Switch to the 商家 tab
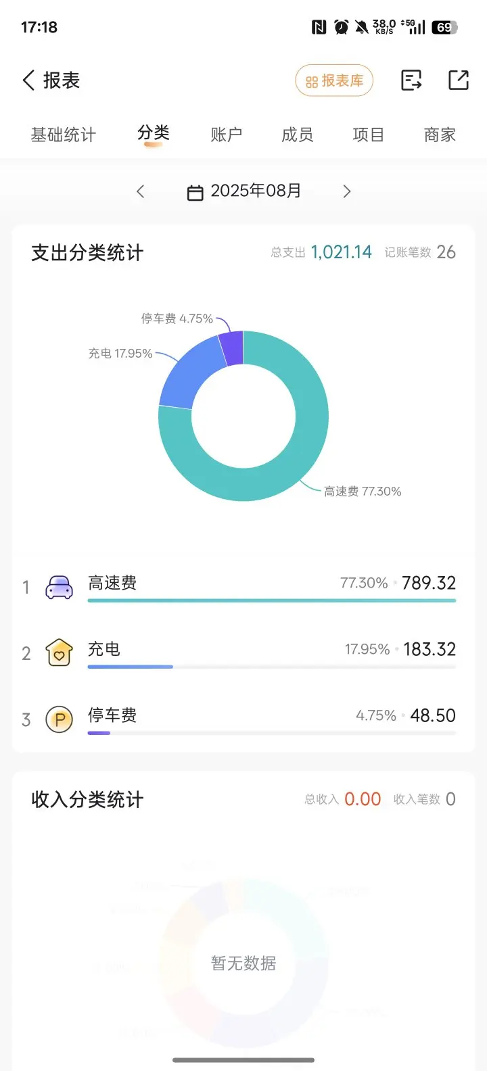487x1071 pixels. 440,135
